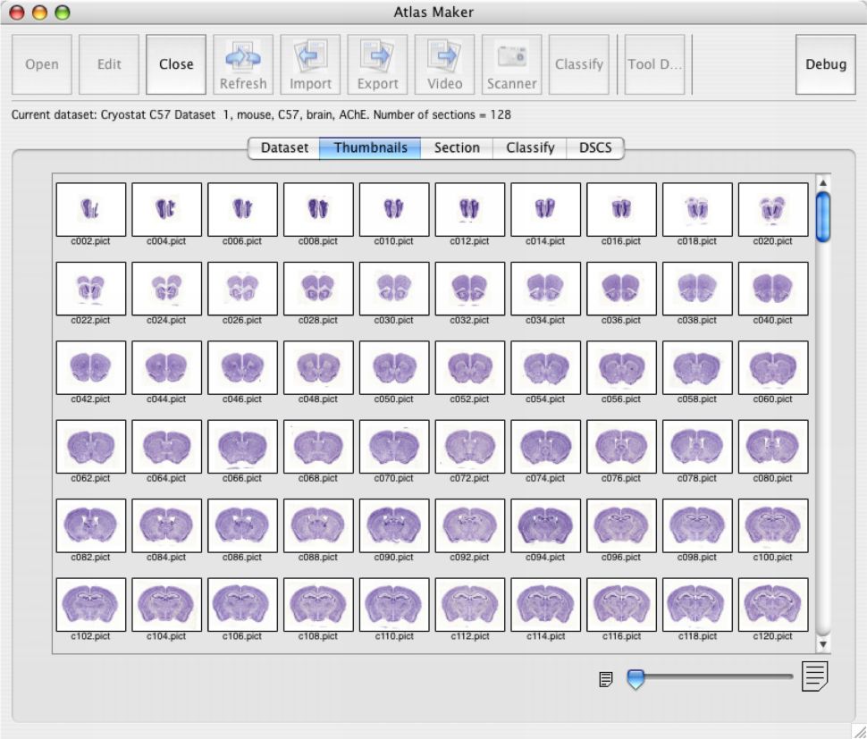Click the thumbnail size slider handle
This screenshot has width=867, height=739.
[636, 679]
